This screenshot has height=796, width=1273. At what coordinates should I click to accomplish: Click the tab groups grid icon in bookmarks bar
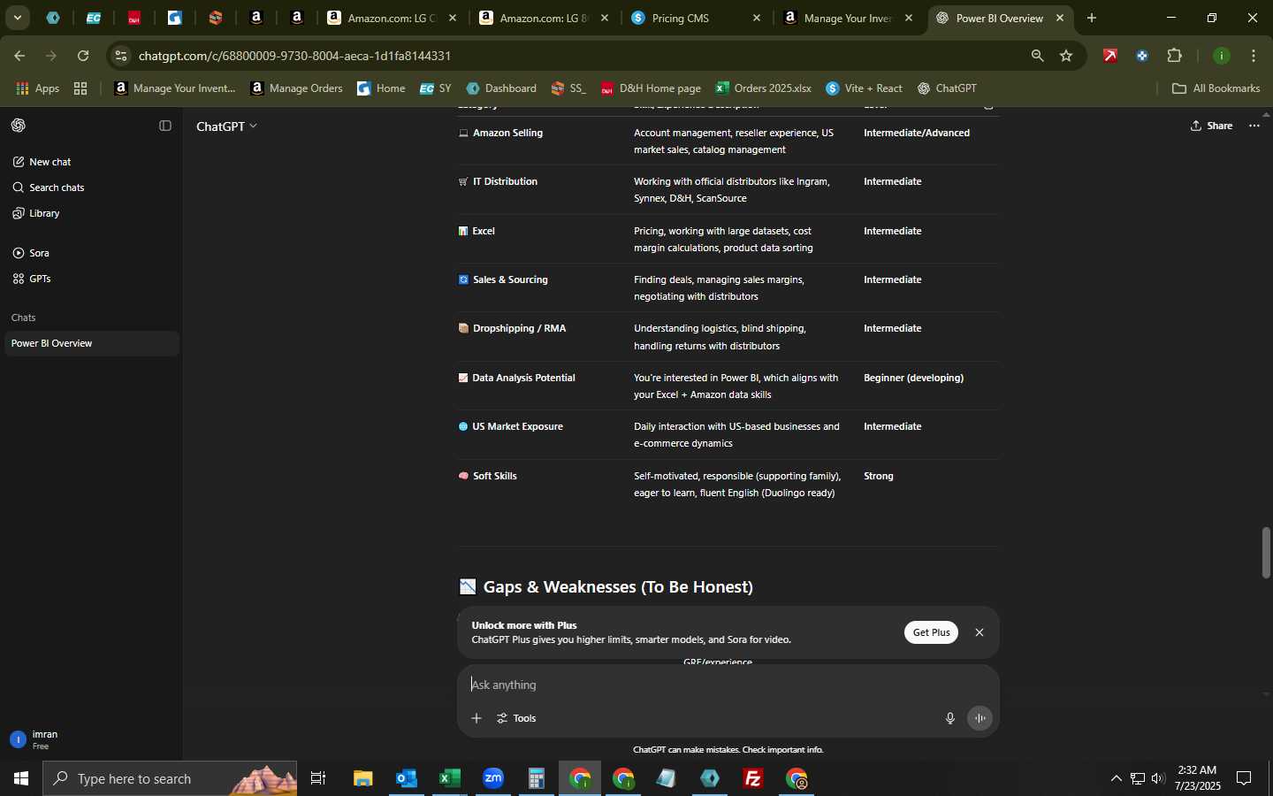pos(80,88)
